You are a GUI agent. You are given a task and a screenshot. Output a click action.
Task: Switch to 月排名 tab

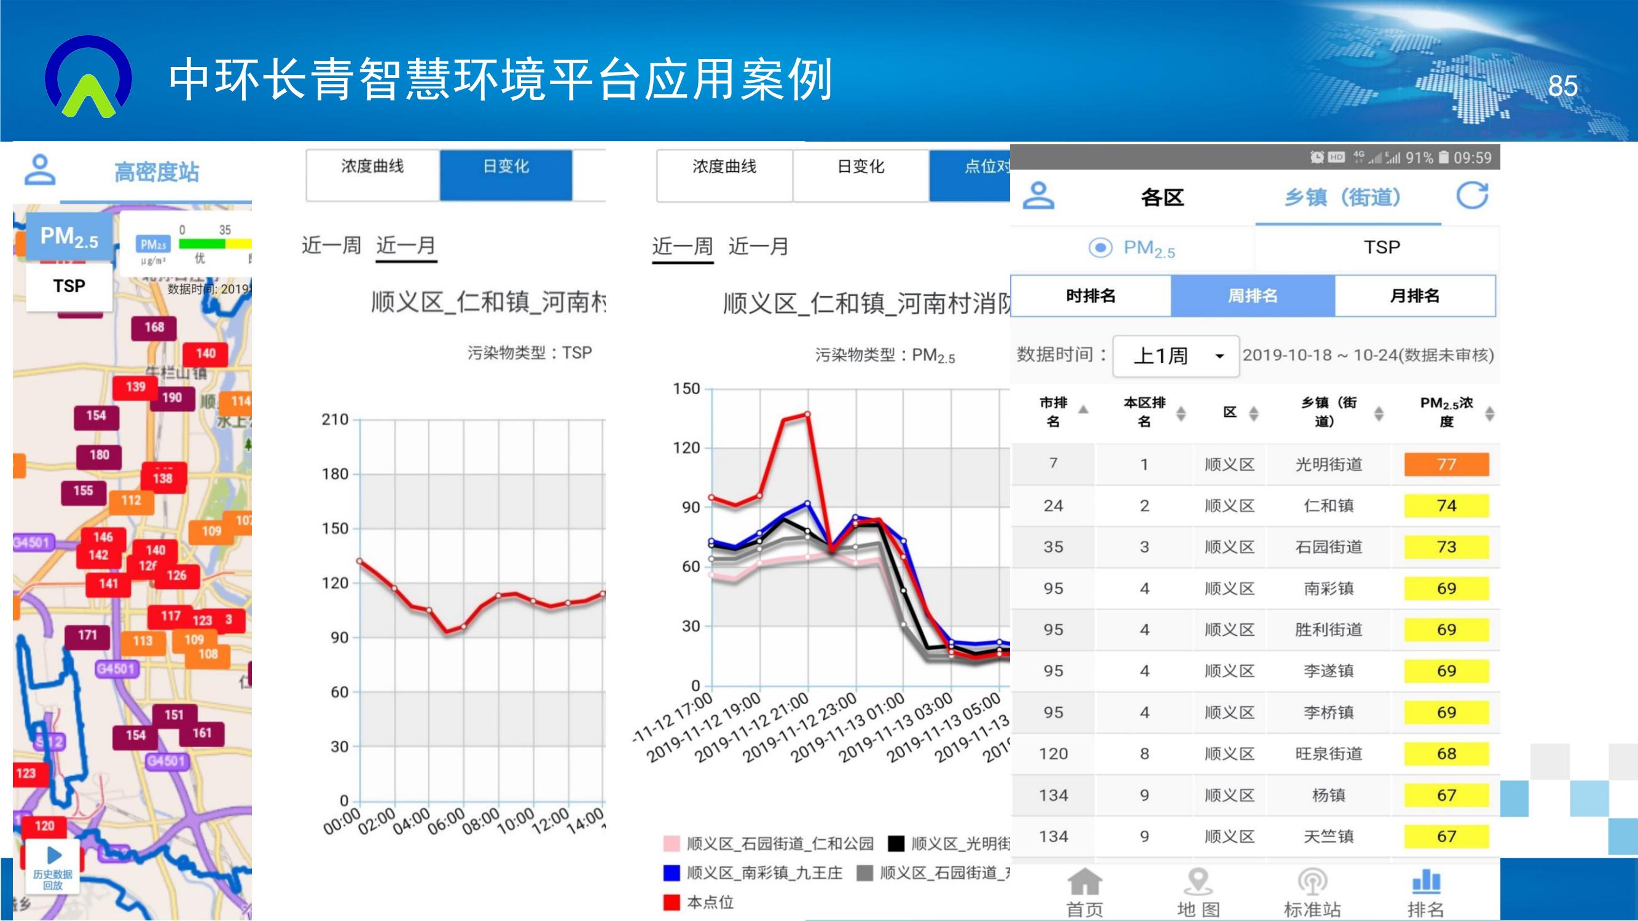pyautogui.click(x=1414, y=295)
